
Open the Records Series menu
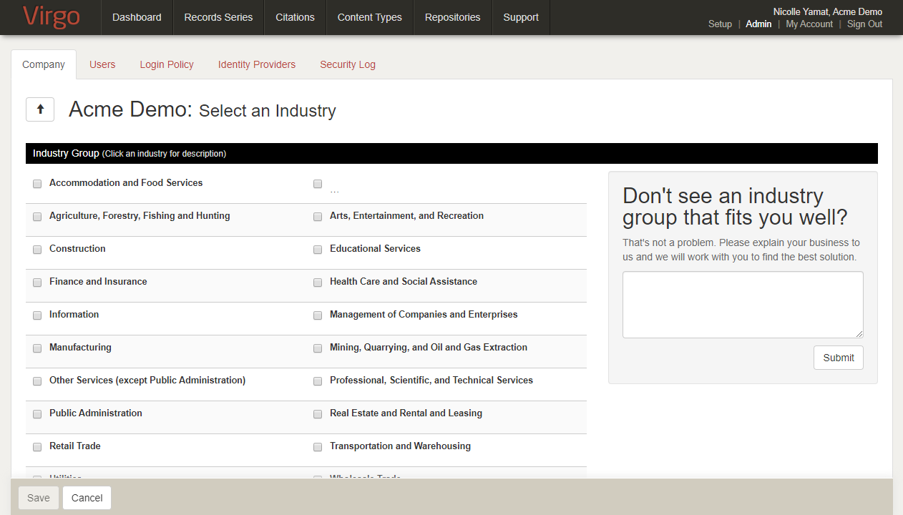click(218, 17)
